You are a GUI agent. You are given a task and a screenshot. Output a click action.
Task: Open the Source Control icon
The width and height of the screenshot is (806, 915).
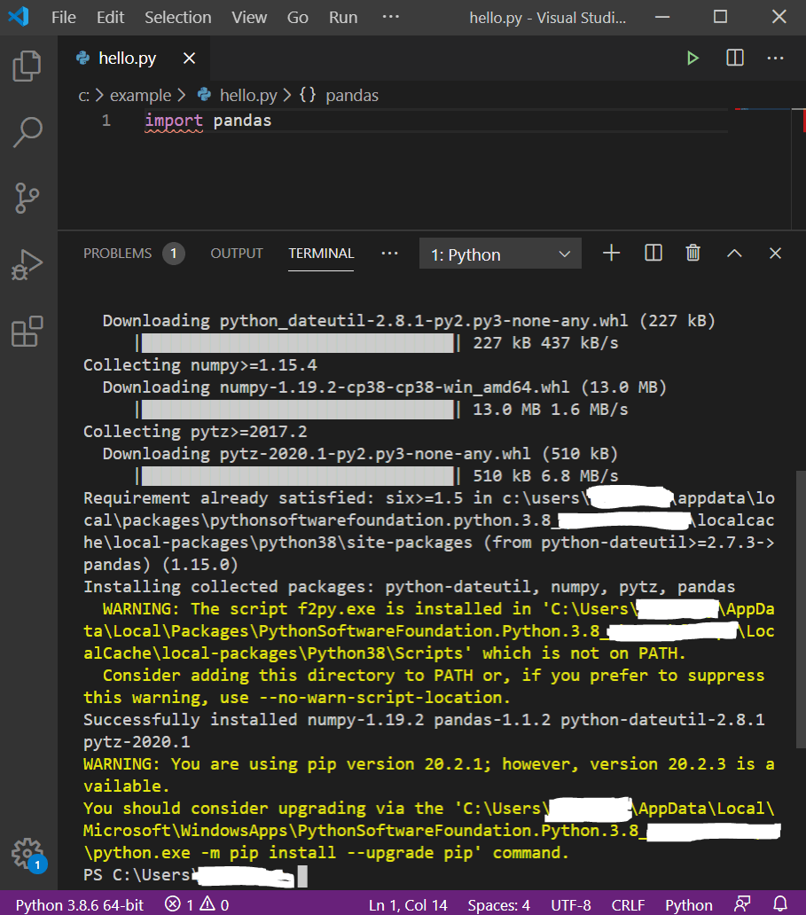click(x=27, y=198)
